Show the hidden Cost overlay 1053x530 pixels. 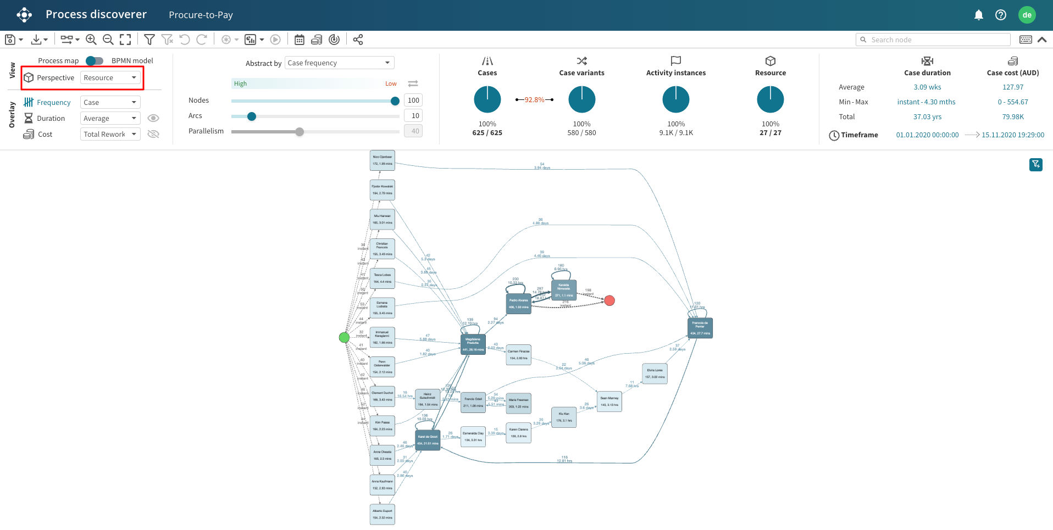coord(153,134)
